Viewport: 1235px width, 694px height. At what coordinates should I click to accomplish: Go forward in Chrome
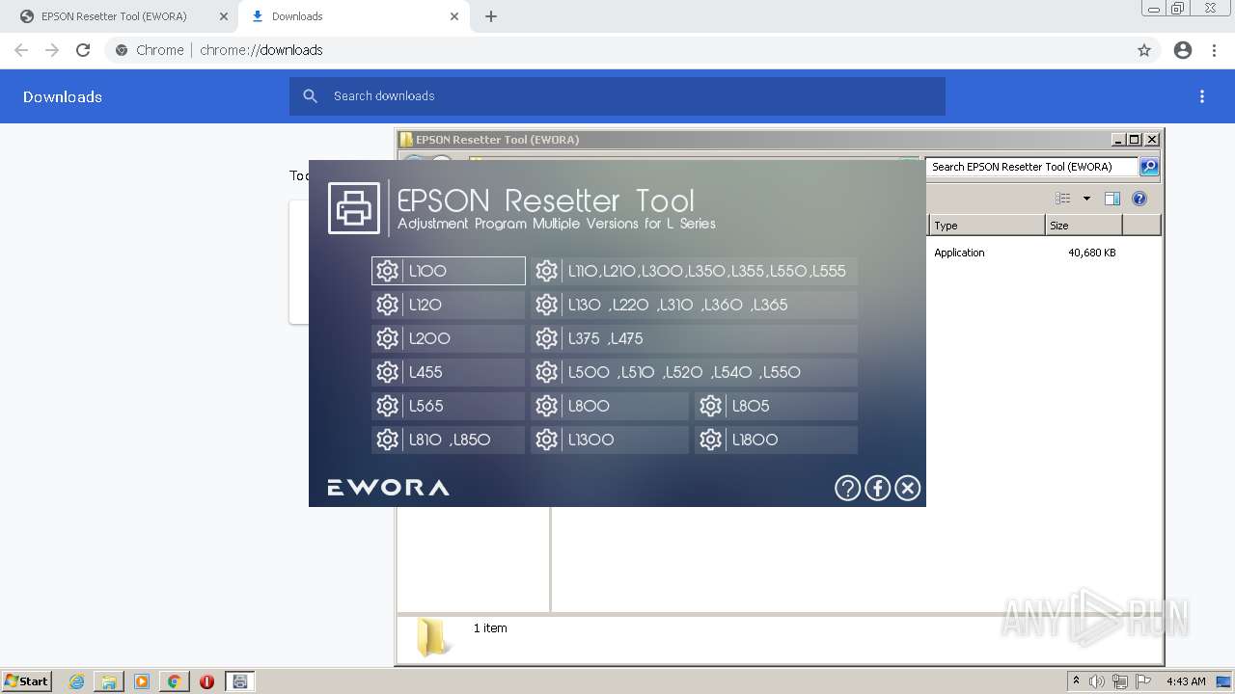(x=52, y=50)
